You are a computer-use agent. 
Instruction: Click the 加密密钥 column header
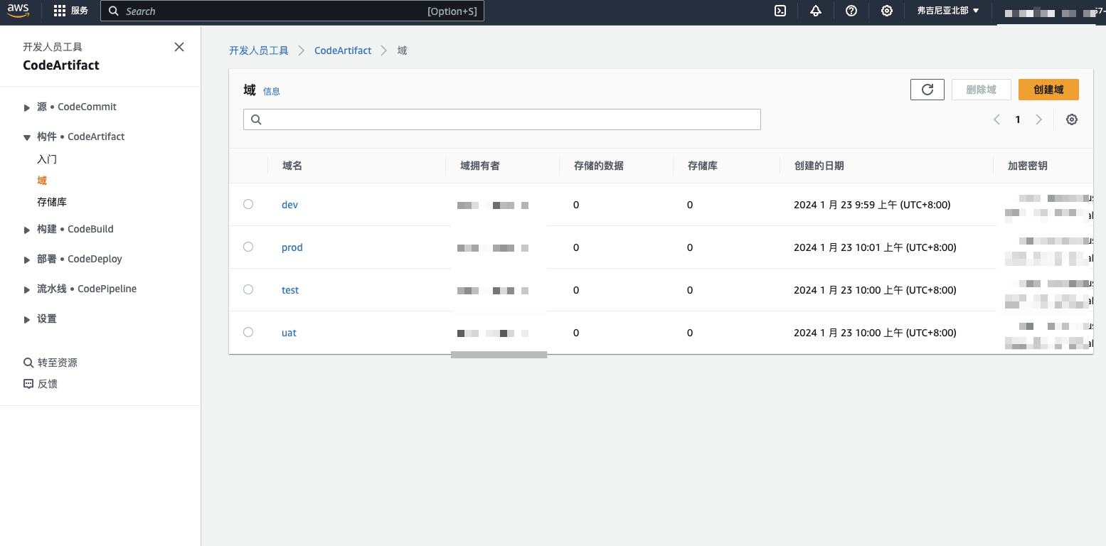coord(1028,166)
